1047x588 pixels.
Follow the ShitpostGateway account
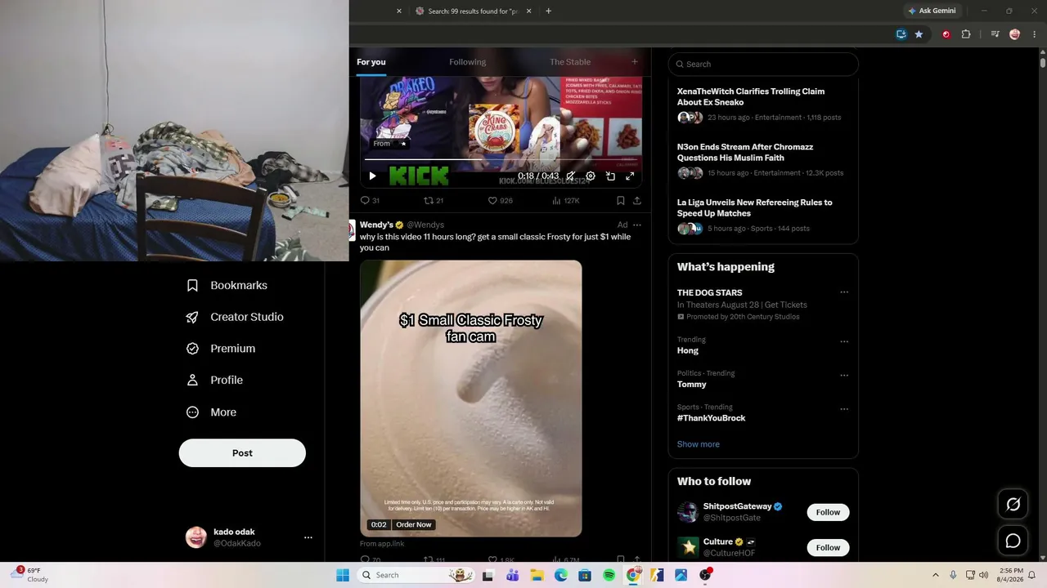(x=828, y=512)
